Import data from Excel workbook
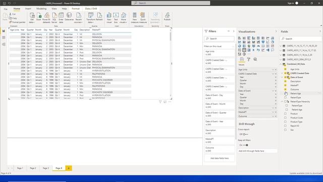323x182 pixels. (x=39, y=17)
